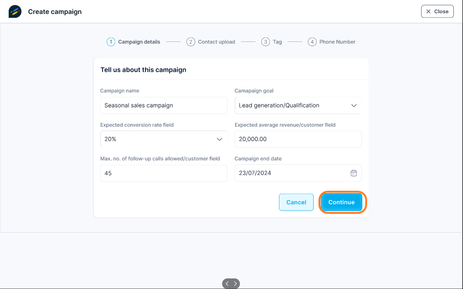Click the Expected average revenue field
The width and height of the screenshot is (463, 289).
tap(298, 139)
